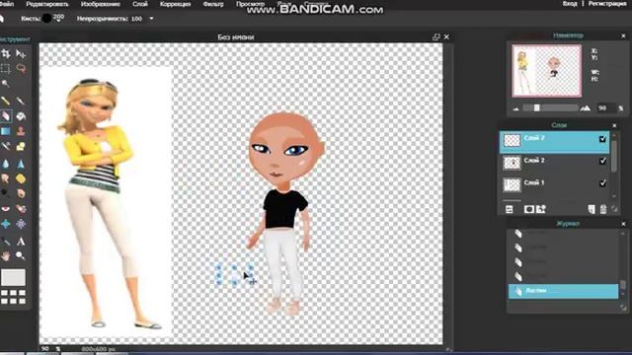
Task: Select the Lasso tool
Action: [21, 68]
